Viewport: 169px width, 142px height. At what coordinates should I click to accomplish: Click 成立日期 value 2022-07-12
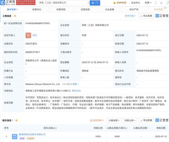[x=142, y=35]
